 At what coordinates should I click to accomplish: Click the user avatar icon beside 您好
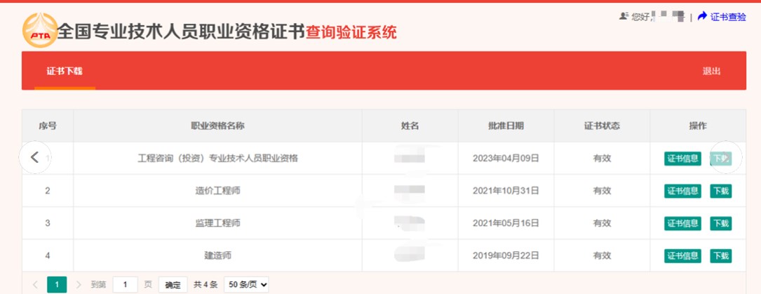point(624,16)
